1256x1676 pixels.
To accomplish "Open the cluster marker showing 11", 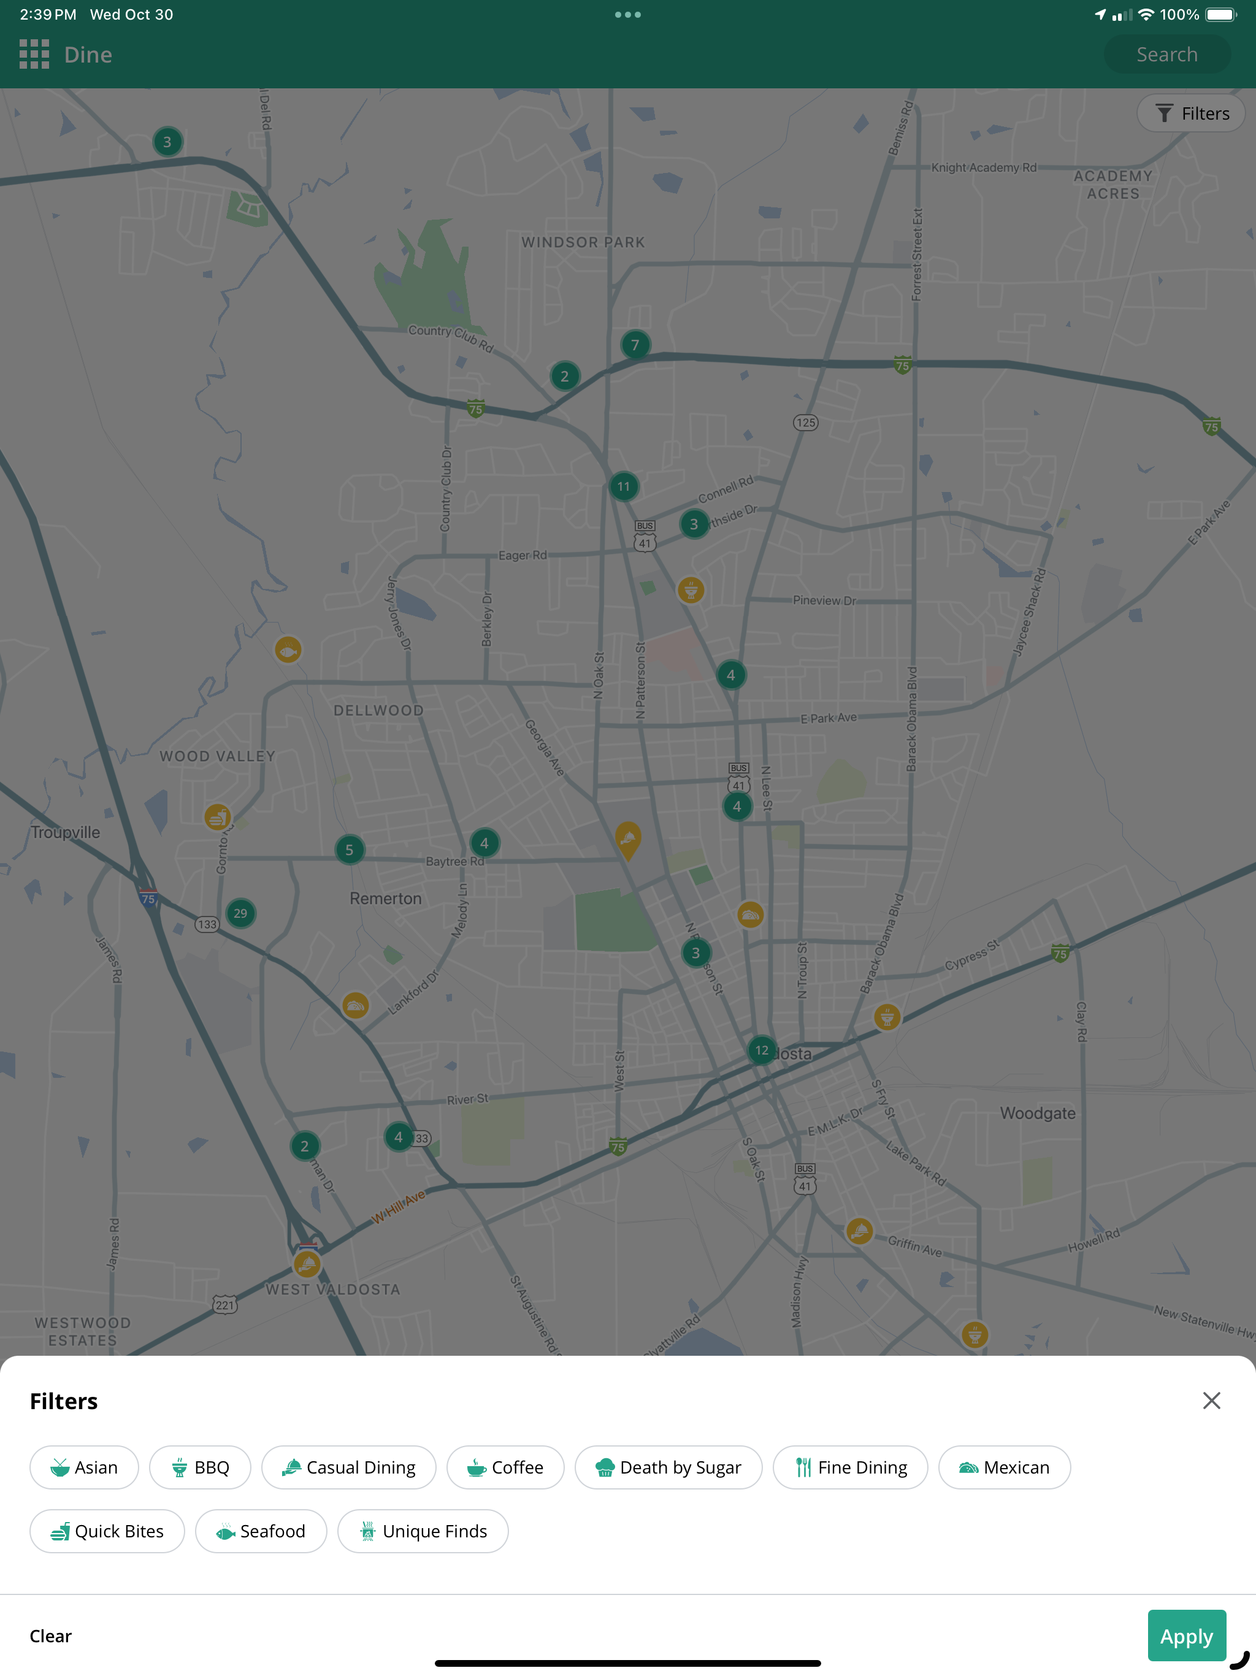I will pos(624,486).
